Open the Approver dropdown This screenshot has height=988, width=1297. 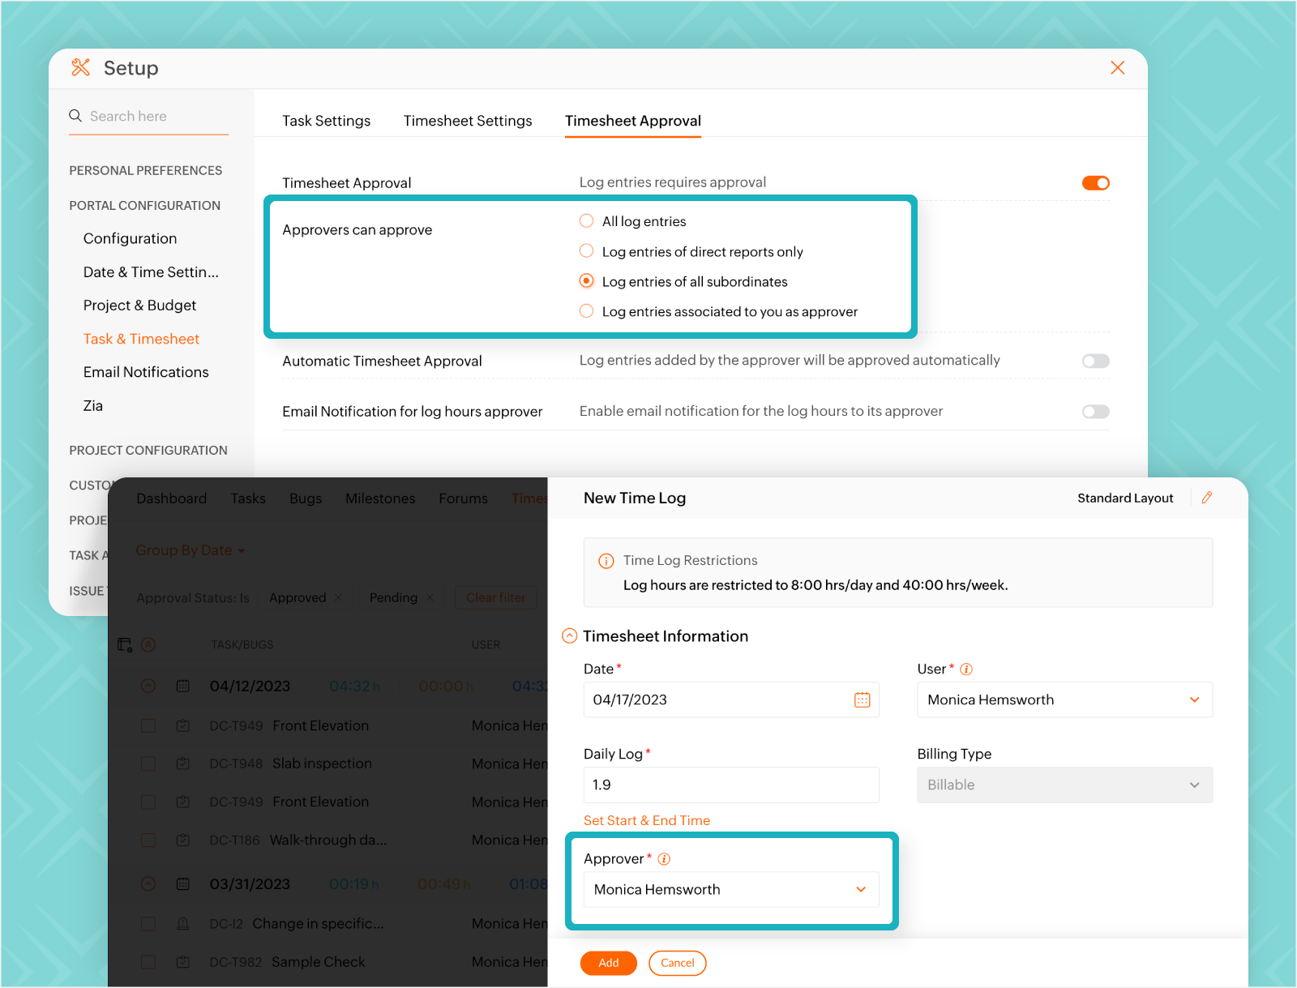point(730,889)
